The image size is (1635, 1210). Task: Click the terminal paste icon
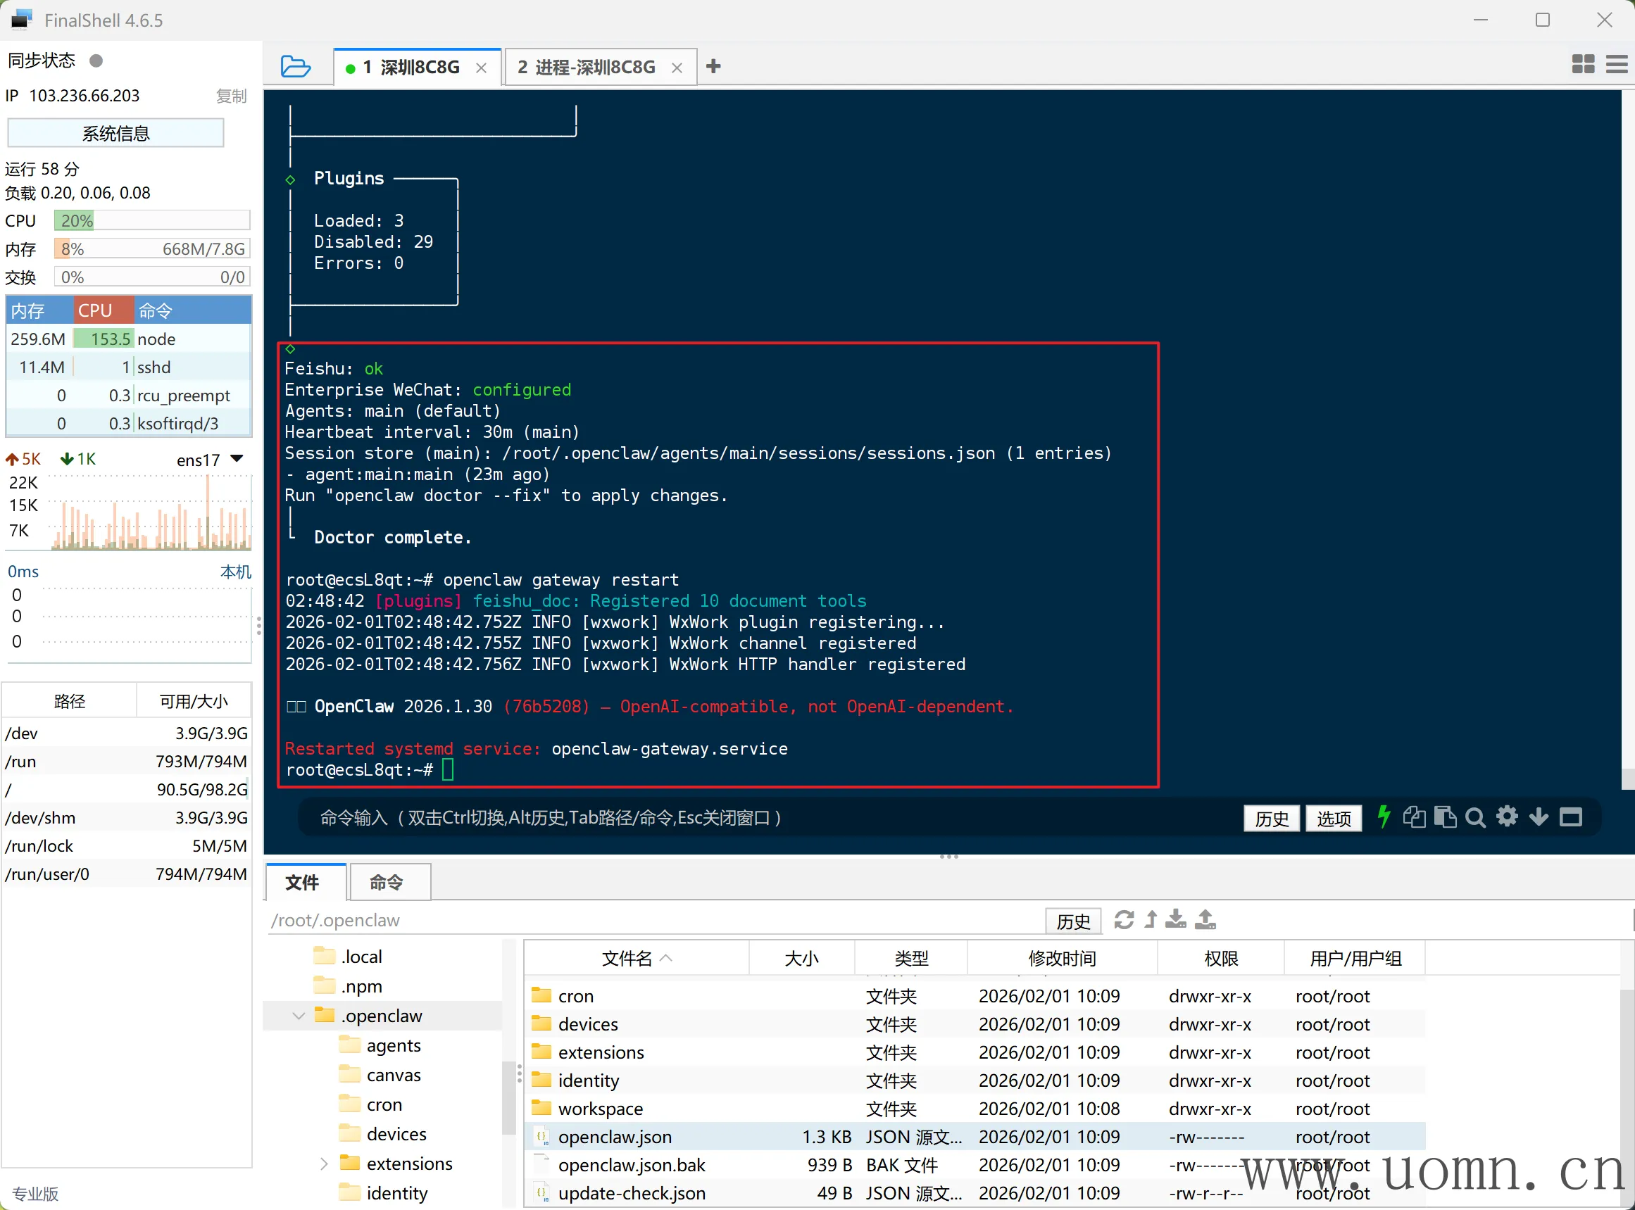coord(1445,817)
